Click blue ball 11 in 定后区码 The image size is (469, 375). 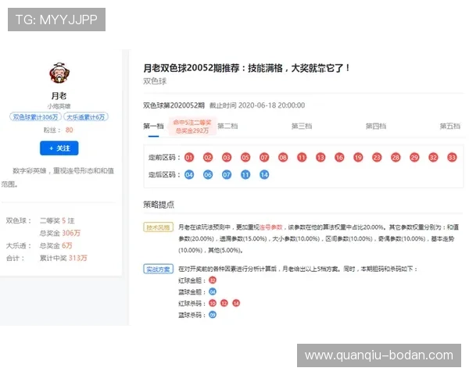pos(245,175)
